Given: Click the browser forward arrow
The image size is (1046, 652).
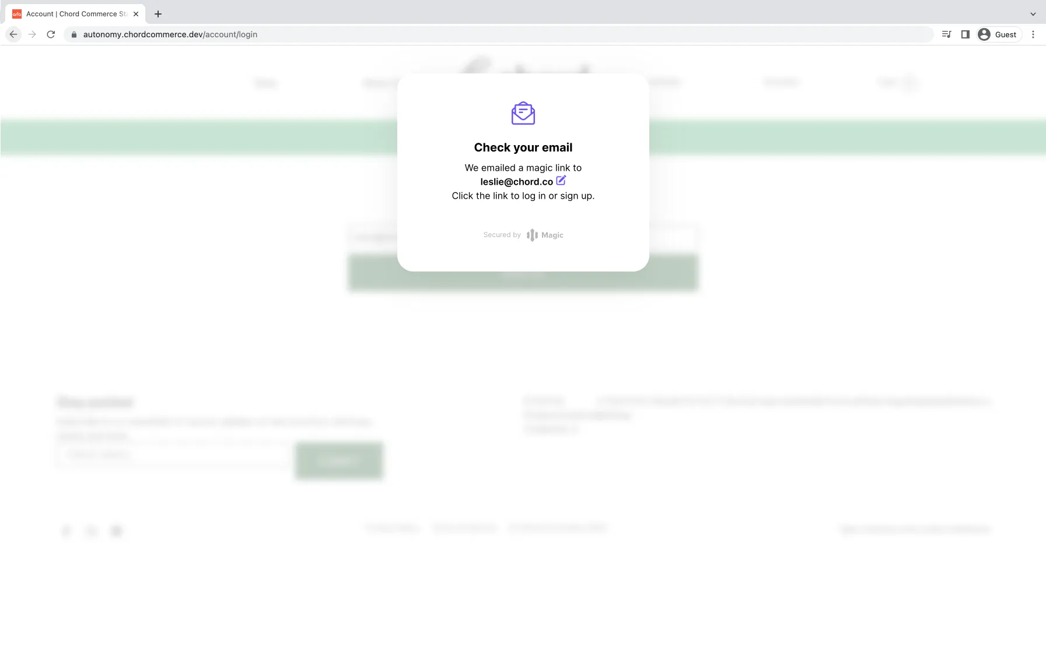Looking at the screenshot, I should coord(32,34).
